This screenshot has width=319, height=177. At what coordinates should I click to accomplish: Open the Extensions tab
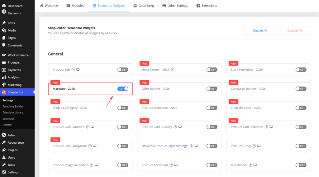pos(207,6)
